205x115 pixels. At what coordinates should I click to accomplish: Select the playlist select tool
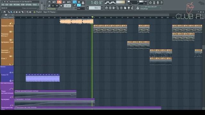[x=25, y=12]
